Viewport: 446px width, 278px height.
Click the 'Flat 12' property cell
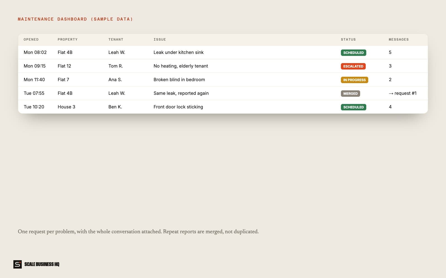tap(64, 66)
